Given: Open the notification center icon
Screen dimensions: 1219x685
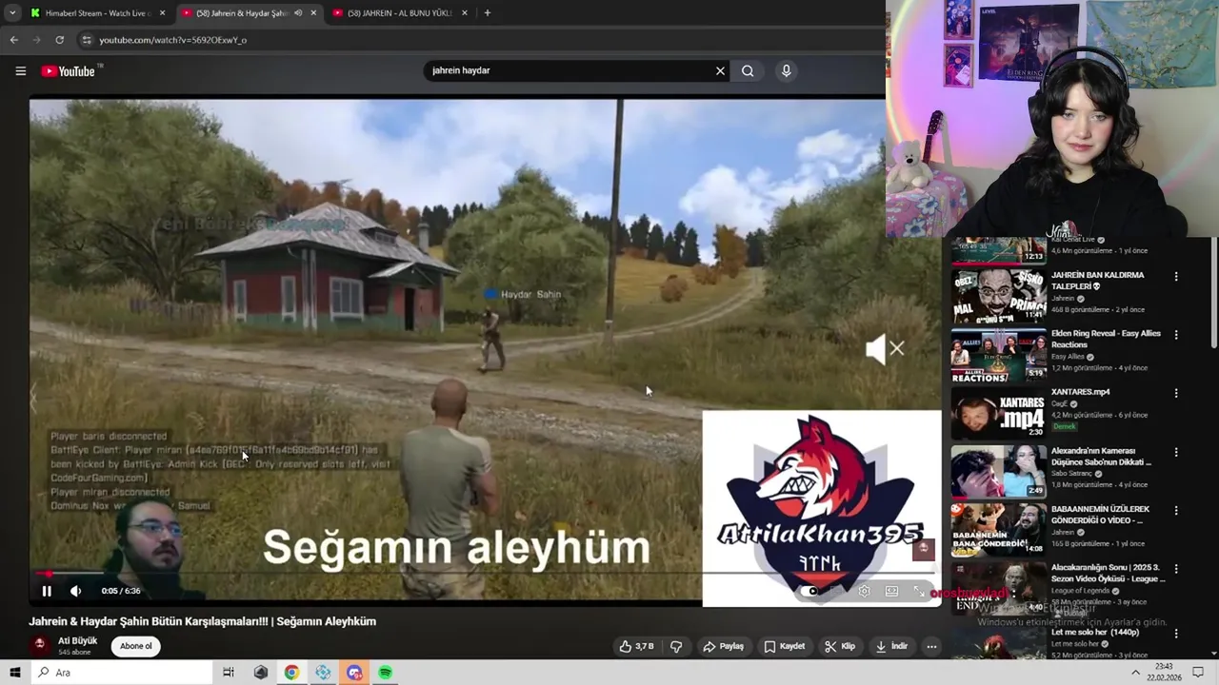Looking at the screenshot, I should point(1198,673).
